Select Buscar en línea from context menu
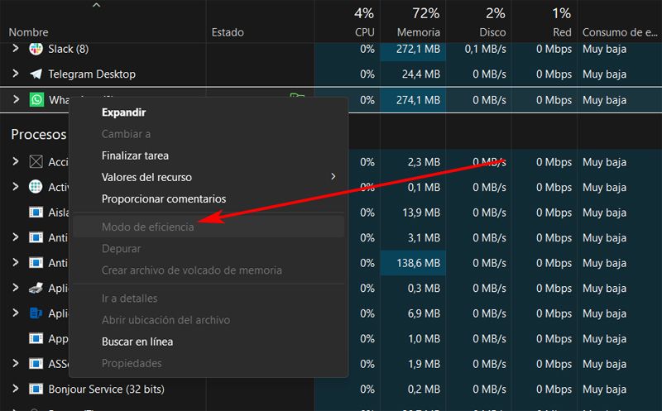The height and width of the screenshot is (411, 662). coord(209,342)
